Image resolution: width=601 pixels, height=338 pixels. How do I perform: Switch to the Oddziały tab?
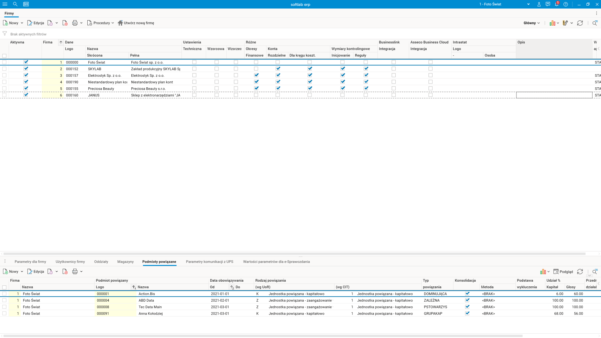[x=101, y=262]
